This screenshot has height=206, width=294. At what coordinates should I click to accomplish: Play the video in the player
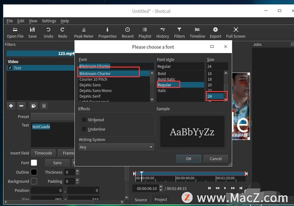225,188
